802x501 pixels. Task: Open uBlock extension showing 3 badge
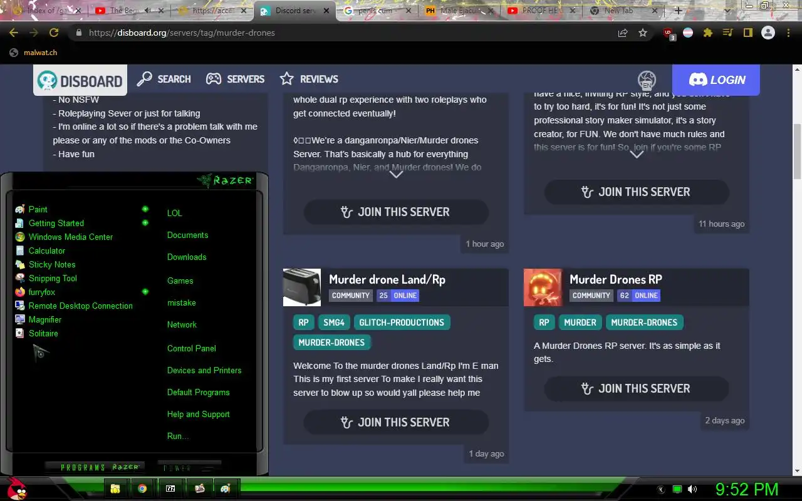tap(670, 33)
